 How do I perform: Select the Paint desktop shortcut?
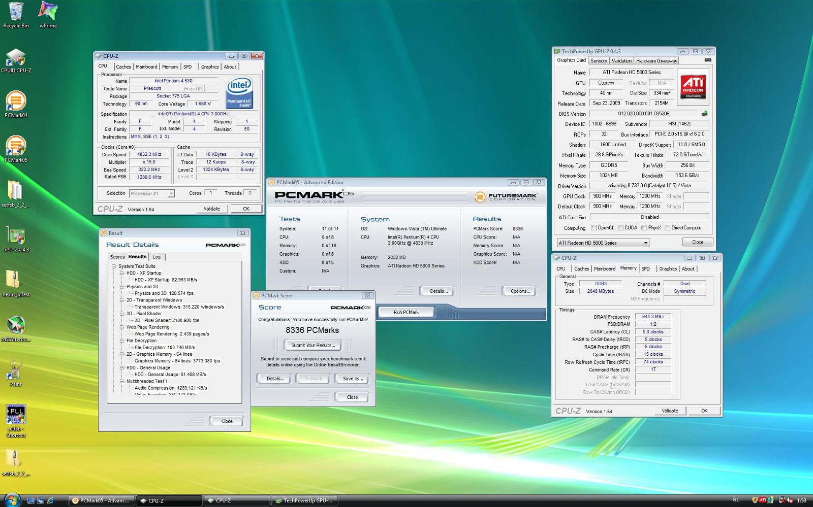pos(16,374)
